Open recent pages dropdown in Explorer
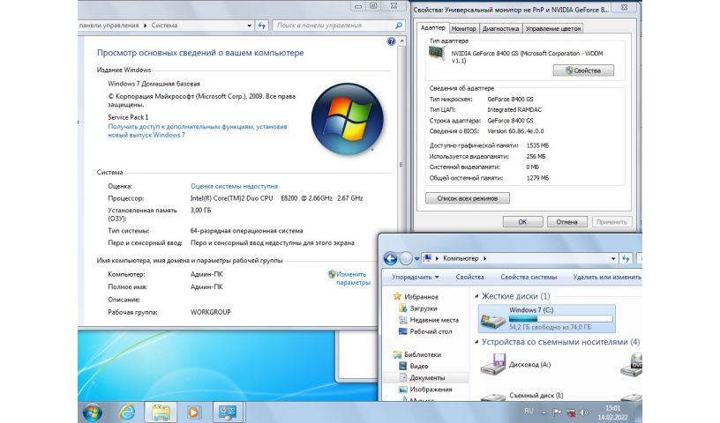Screen dimensions: 720x423 (417, 259)
